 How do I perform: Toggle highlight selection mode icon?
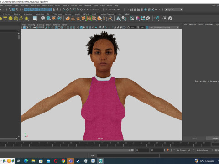(x=57, y=10)
